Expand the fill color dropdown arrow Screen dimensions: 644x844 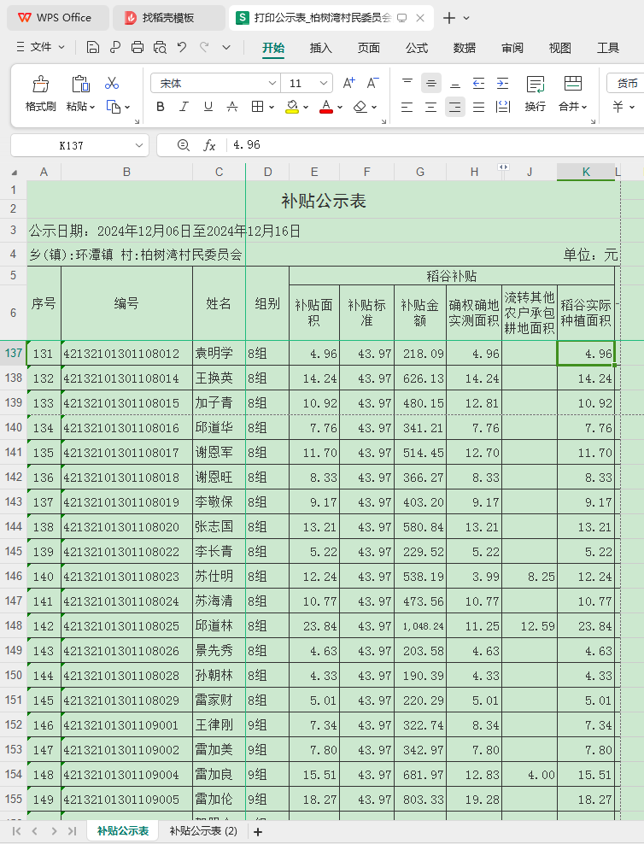click(x=306, y=107)
